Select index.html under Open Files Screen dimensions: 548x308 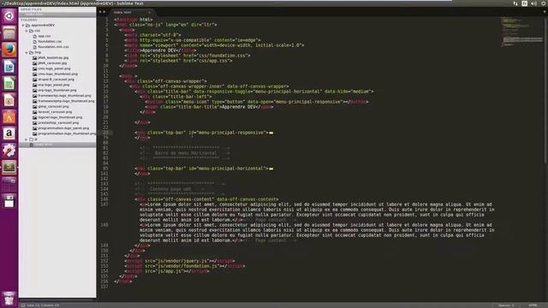click(57, 15)
